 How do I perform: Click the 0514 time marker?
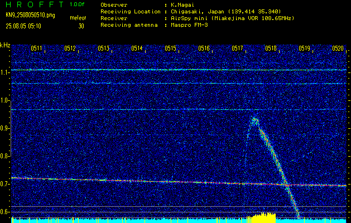click(137, 49)
